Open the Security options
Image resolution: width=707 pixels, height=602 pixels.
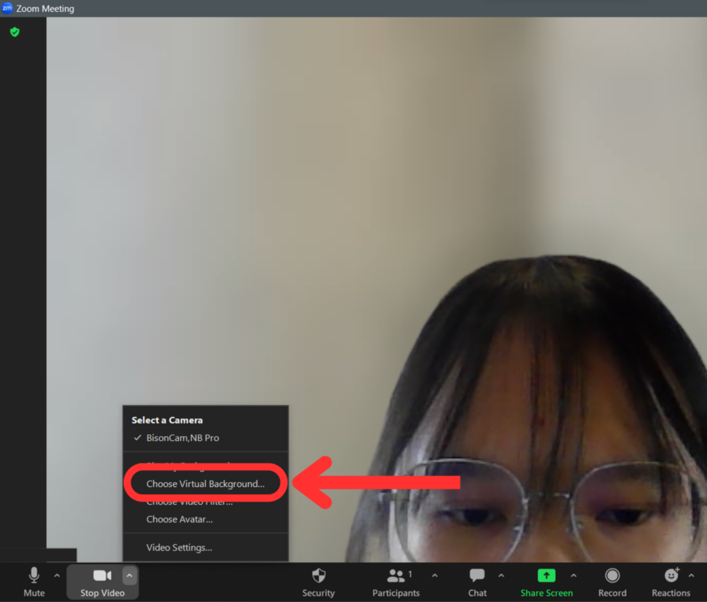(x=318, y=582)
